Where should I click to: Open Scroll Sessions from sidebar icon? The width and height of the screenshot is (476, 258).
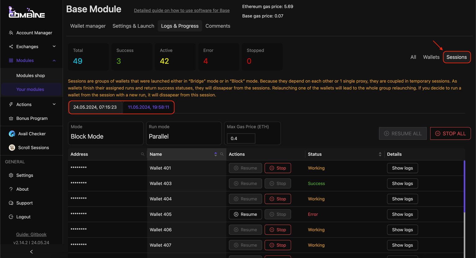click(12, 148)
